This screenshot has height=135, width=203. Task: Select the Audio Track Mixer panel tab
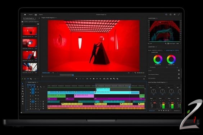(x=157, y=82)
